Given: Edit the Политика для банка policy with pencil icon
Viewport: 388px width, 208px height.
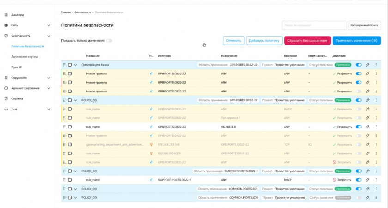Looking at the screenshot, I should click(x=368, y=65).
